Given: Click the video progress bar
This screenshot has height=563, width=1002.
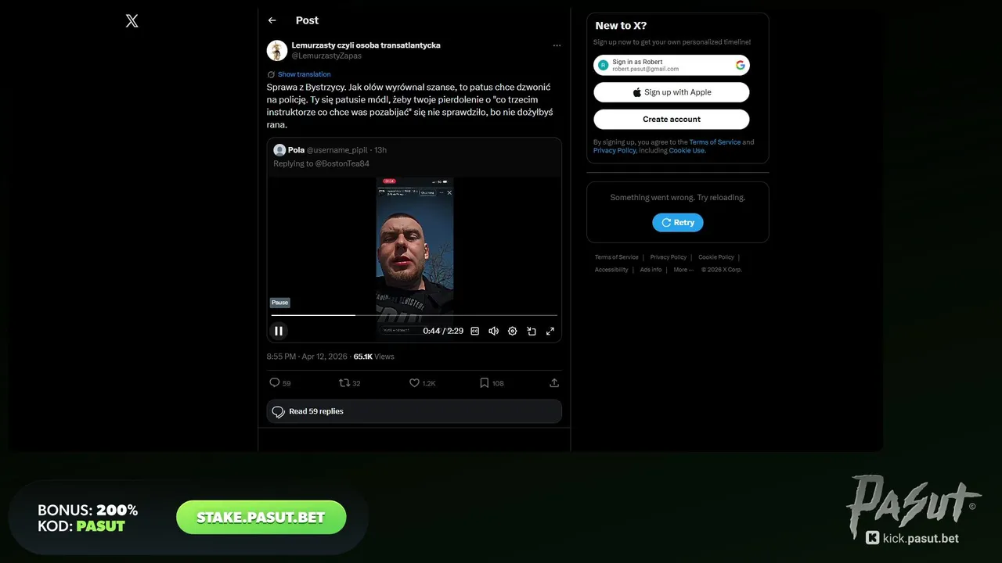Looking at the screenshot, I should pos(414,315).
